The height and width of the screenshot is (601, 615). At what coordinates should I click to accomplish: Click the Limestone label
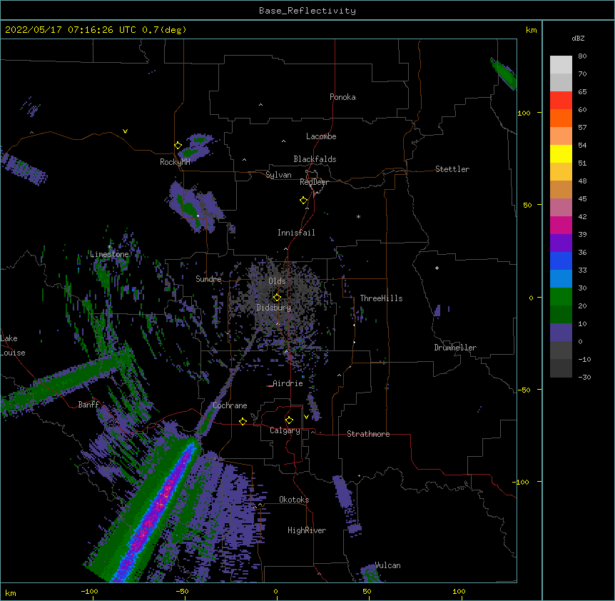click(109, 254)
